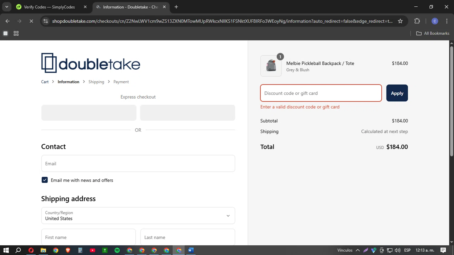The height and width of the screenshot is (255, 454).
Task: Switch the ESP input language indicator
Action: (x=407, y=250)
